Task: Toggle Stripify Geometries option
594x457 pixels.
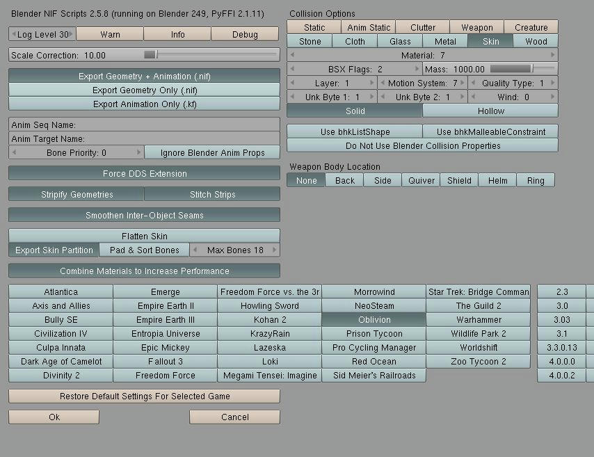Action: click(x=77, y=194)
